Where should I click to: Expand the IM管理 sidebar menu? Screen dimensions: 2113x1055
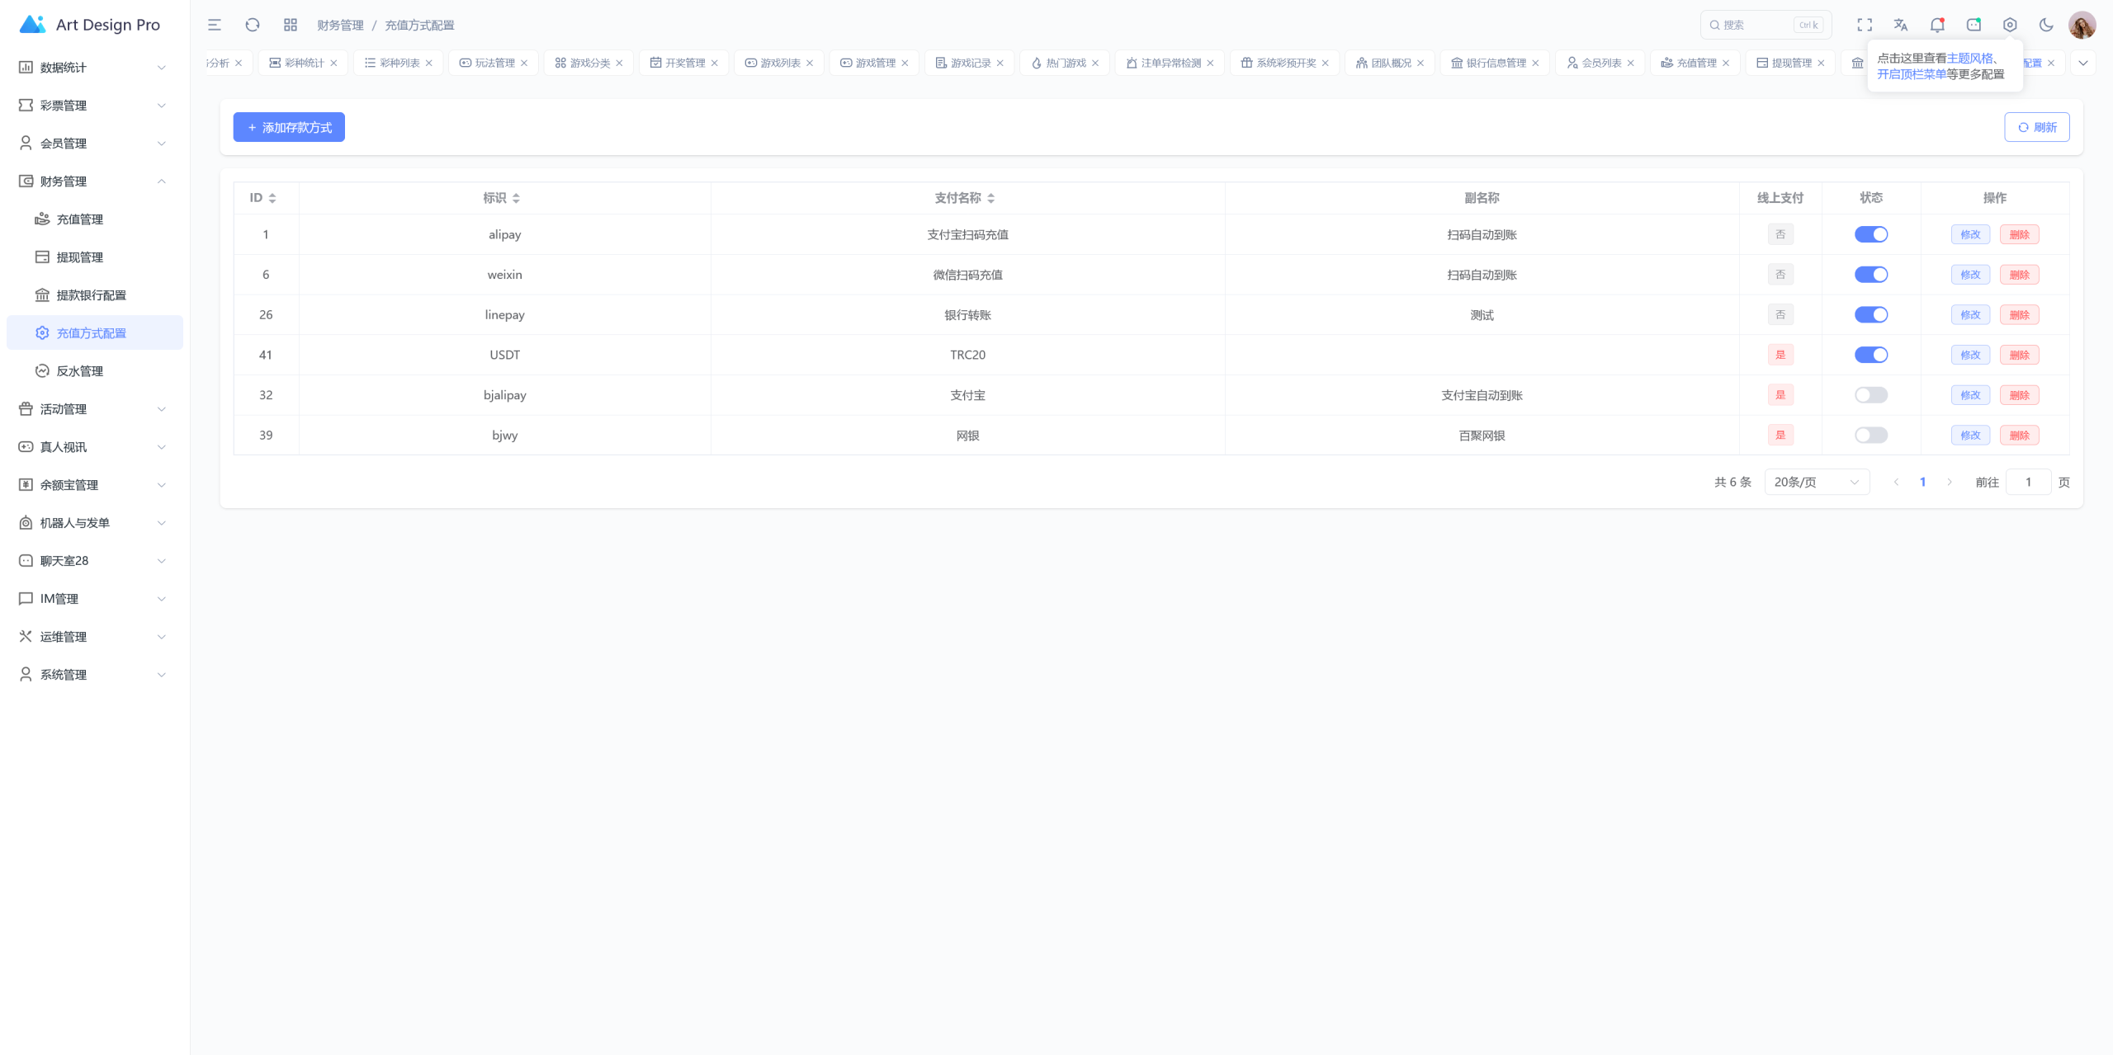(95, 599)
